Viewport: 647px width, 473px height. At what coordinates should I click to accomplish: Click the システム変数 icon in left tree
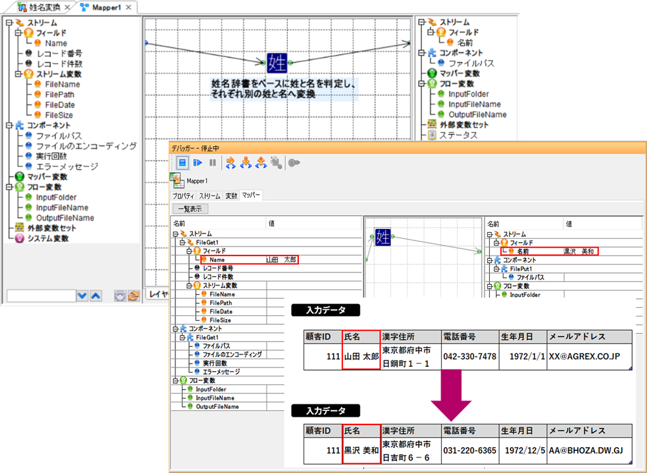(19, 238)
